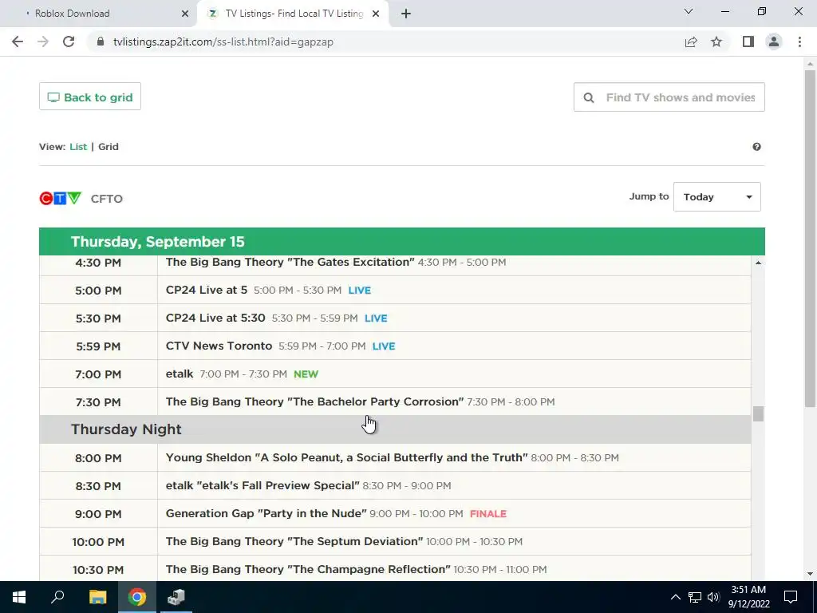This screenshot has width=817, height=613.
Task: Open the installer app taskbar icon
Action: pyautogui.click(x=176, y=597)
